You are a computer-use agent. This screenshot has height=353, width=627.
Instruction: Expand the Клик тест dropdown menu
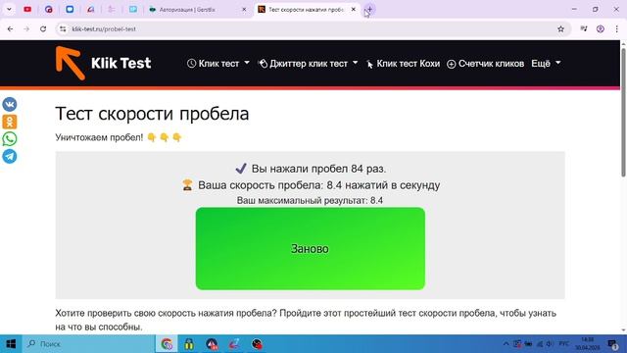218,63
